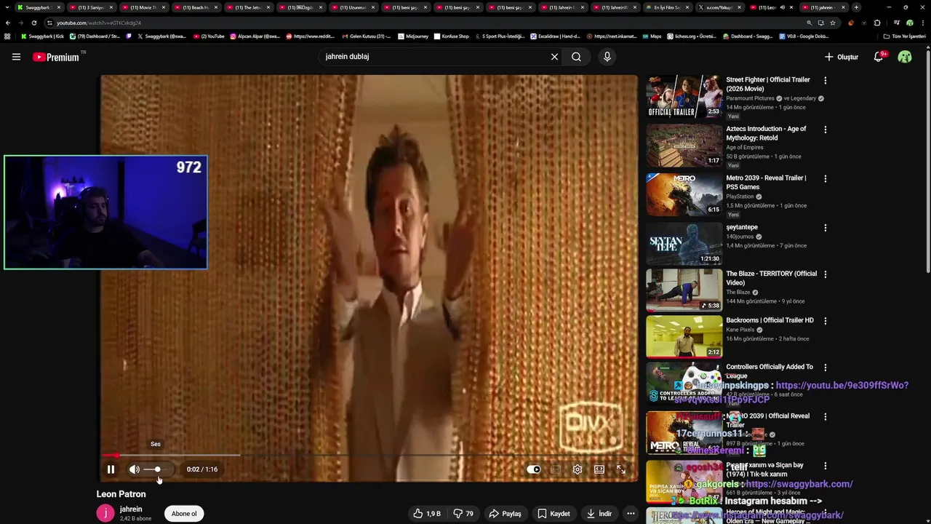This screenshot has width=931, height=524.
Task: Open options menu for Controllers Officially Added video
Action: [x=825, y=368]
